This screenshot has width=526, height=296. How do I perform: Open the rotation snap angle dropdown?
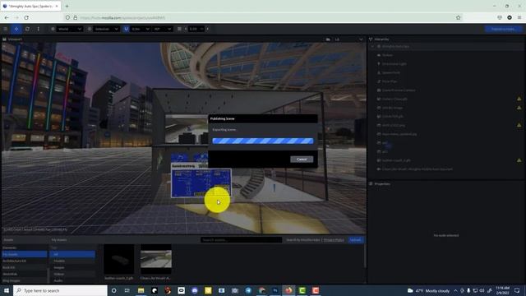point(163,29)
